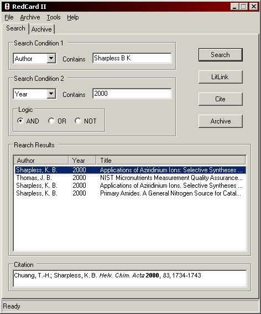This screenshot has width=261, height=314.
Task: Minimize the RedCard II window
Action: point(234,7)
